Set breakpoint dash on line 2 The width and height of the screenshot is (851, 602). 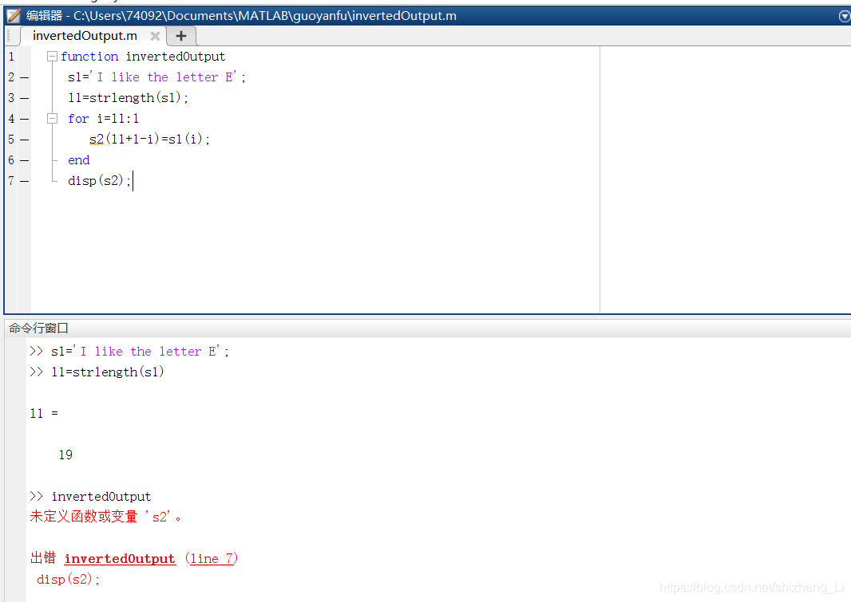coord(25,77)
